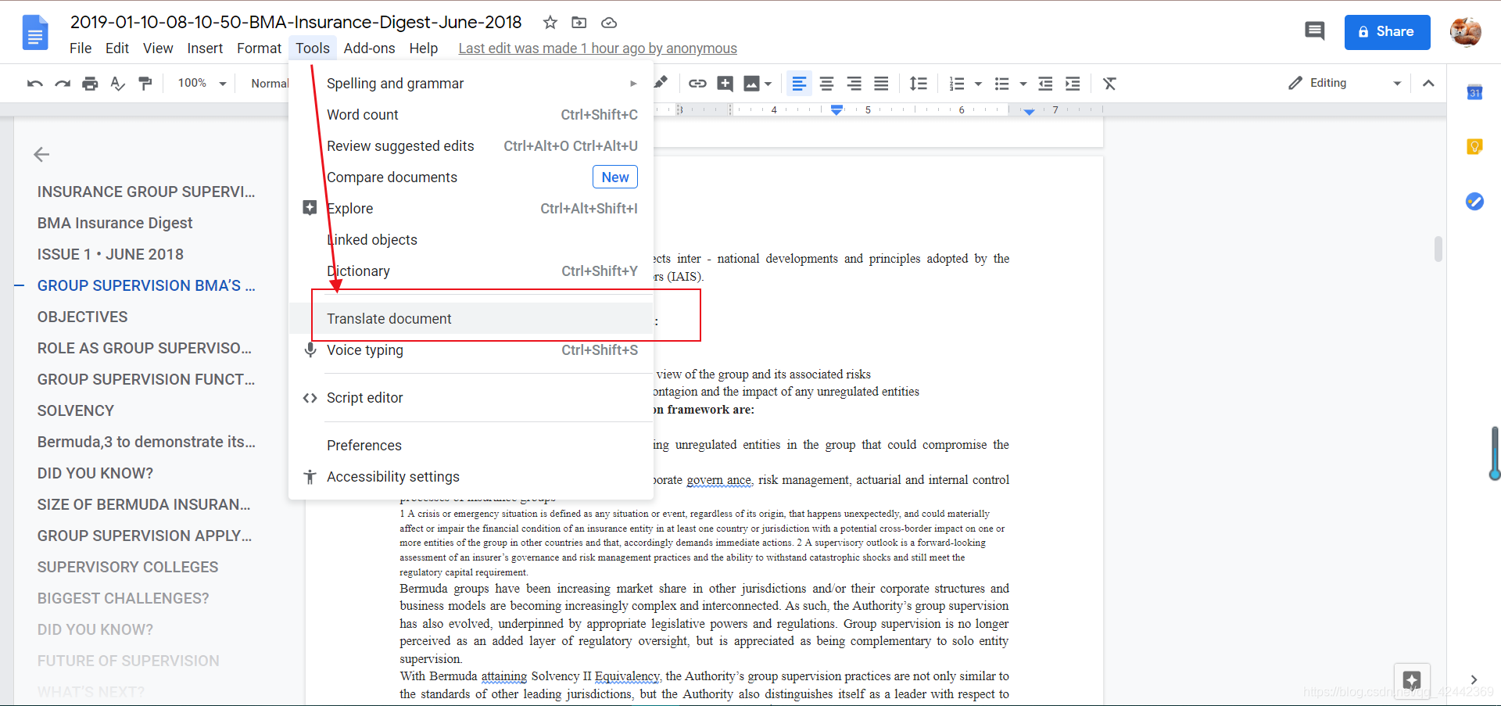Increase indent
The width and height of the screenshot is (1501, 706).
click(x=1073, y=84)
